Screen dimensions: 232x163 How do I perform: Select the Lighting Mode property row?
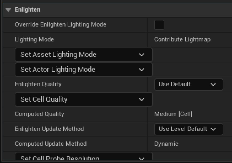118,40
